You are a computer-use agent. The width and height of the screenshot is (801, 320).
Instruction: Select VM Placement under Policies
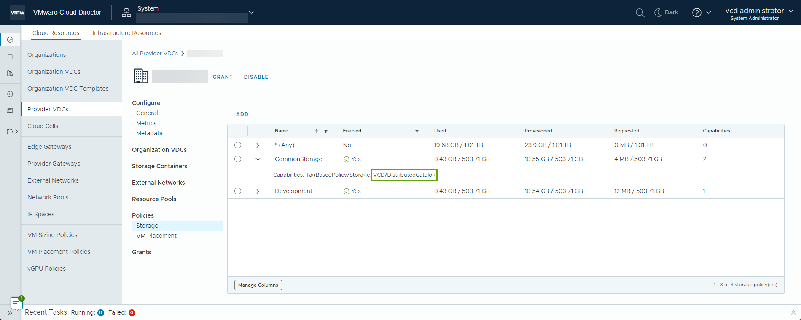(x=156, y=236)
